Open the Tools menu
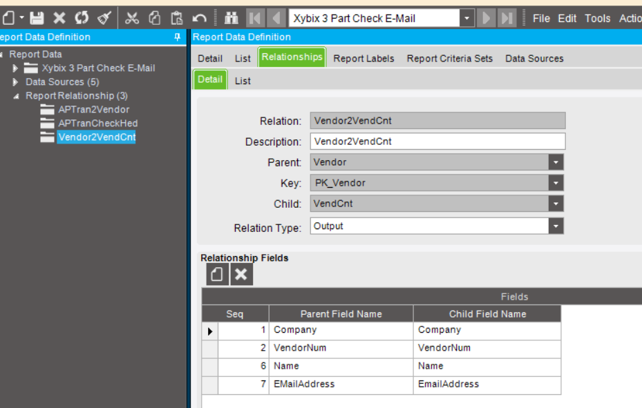Screen dimensions: 642x408 pos(597,19)
